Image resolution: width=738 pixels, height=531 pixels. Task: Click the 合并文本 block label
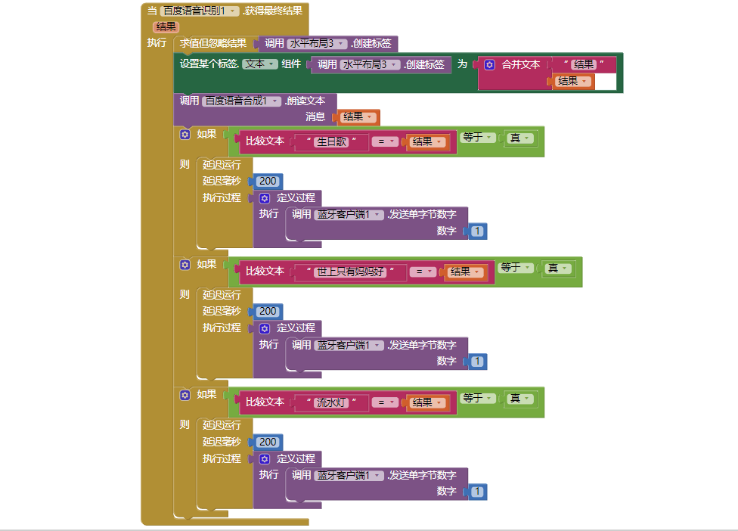[x=521, y=64]
